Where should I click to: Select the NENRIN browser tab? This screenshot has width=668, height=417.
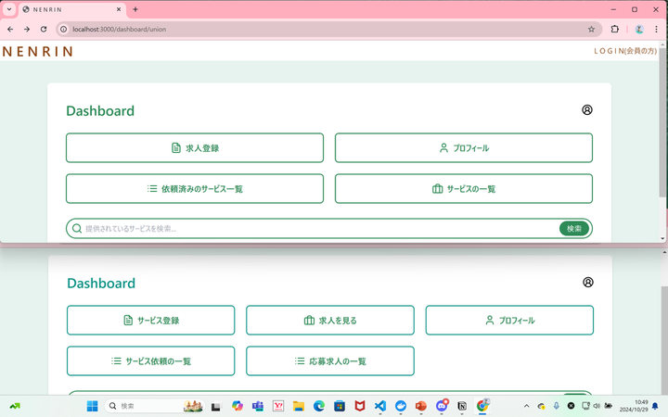(72, 9)
